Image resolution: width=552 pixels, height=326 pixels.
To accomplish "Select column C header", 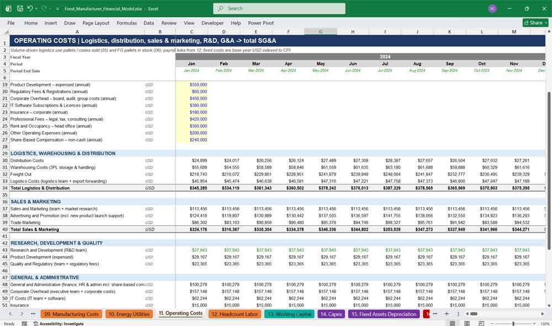I will (192, 31).
